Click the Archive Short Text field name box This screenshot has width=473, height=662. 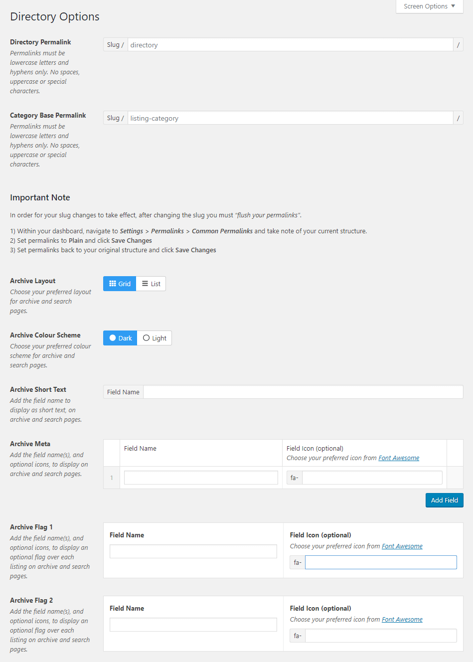tap(303, 392)
